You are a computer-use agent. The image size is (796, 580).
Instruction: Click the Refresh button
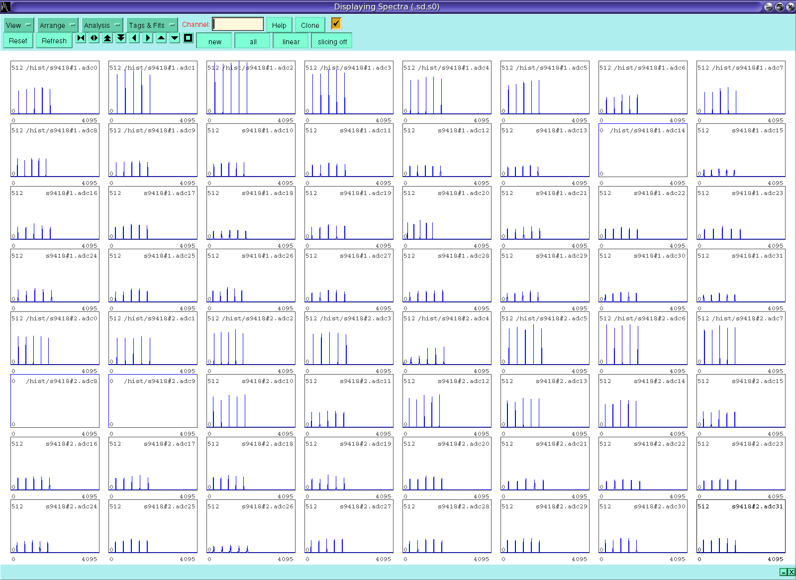[x=54, y=41]
